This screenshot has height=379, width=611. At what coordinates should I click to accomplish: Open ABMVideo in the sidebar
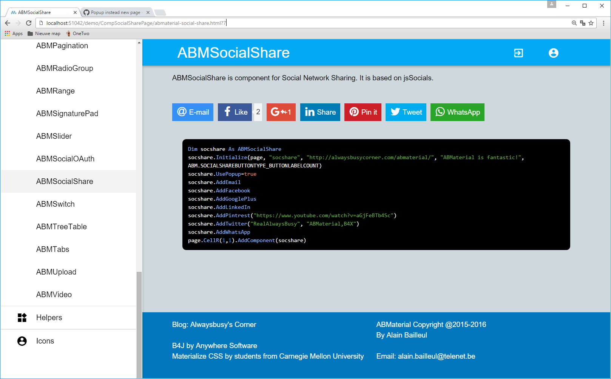[68, 295]
